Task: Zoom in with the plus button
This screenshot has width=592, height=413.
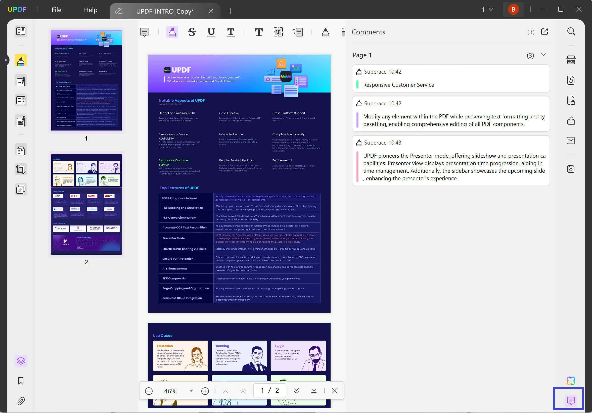Action: coord(205,391)
